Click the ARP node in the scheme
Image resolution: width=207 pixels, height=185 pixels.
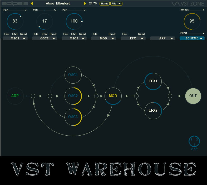[x=15, y=96]
